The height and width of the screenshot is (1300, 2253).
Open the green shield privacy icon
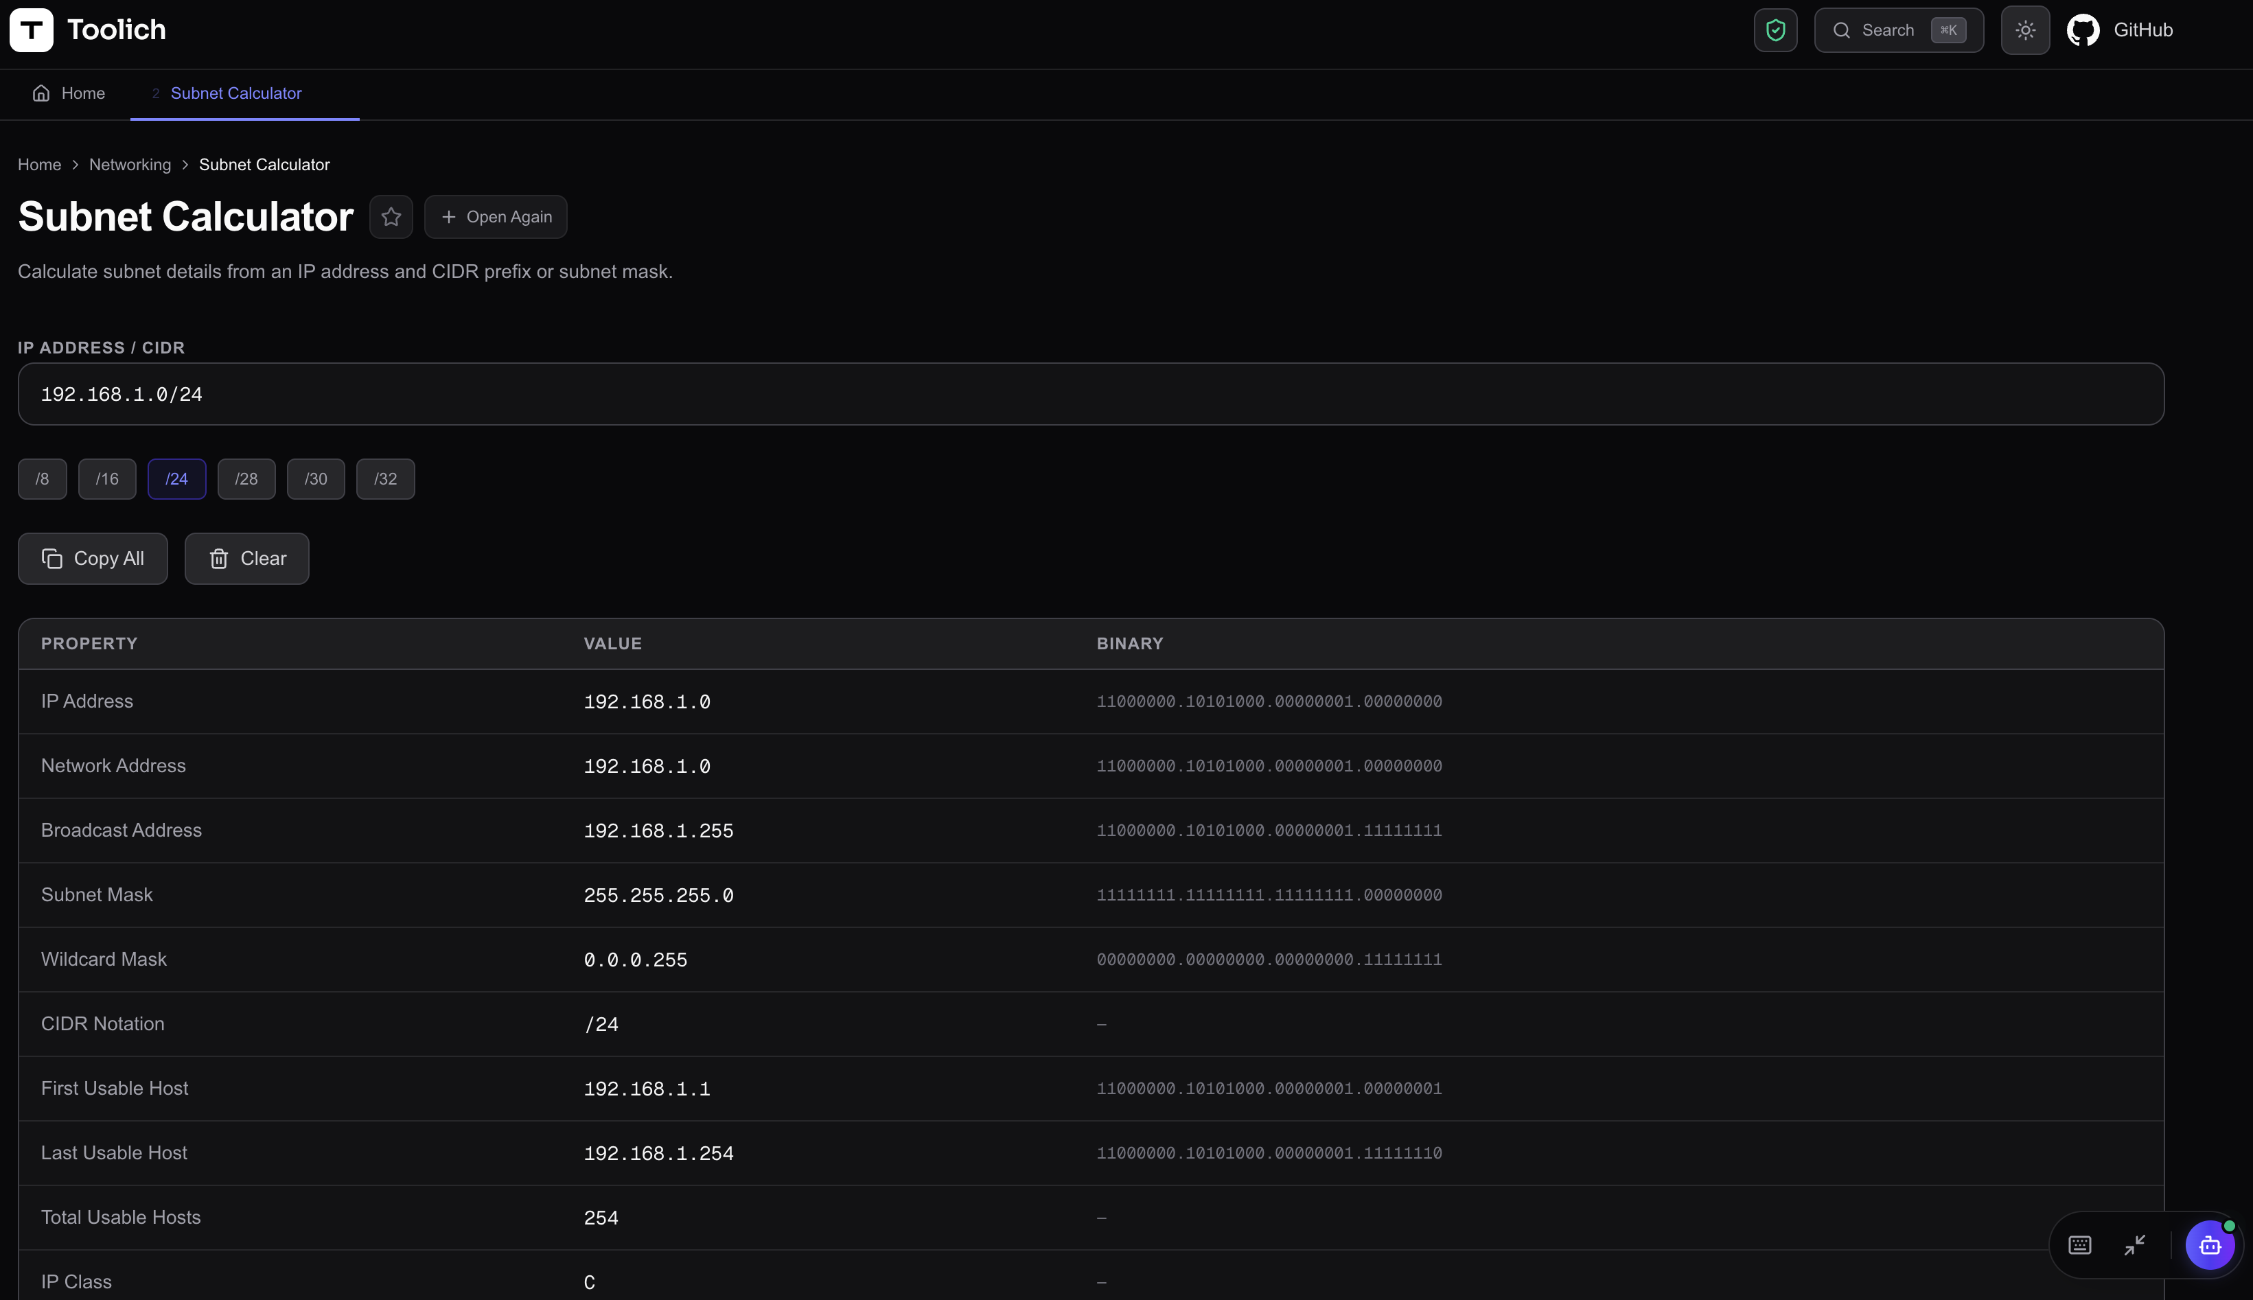(1775, 30)
